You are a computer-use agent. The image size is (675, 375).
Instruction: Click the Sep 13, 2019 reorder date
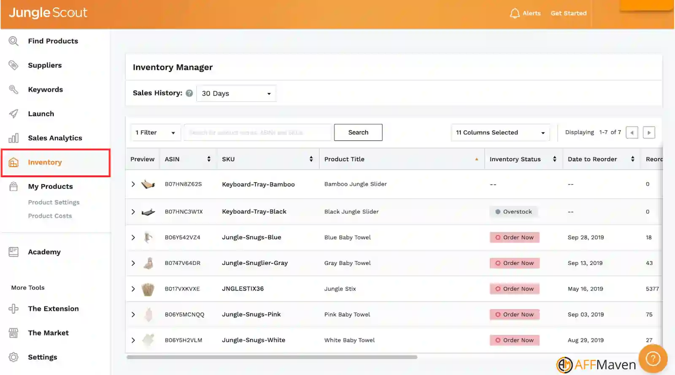(585, 263)
